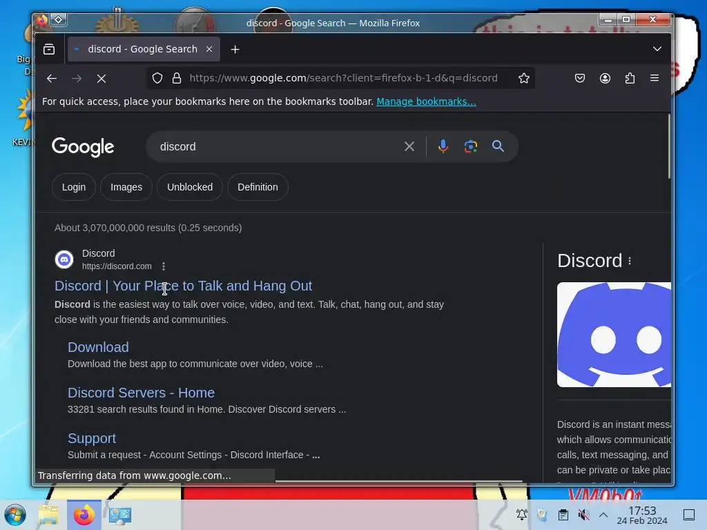Viewport: 707px width, 530px height.
Task: Focus the Firefox address bar URL
Action: coord(343,78)
